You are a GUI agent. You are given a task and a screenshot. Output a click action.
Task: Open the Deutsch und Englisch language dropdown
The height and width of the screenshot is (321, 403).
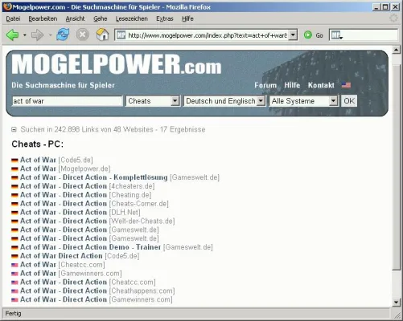click(x=224, y=101)
